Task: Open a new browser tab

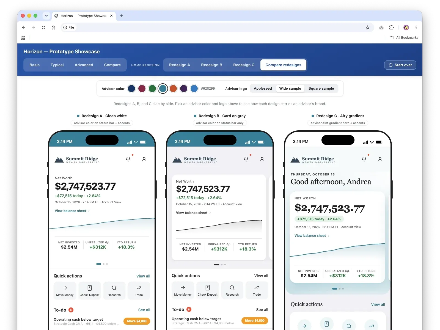Action: click(121, 16)
